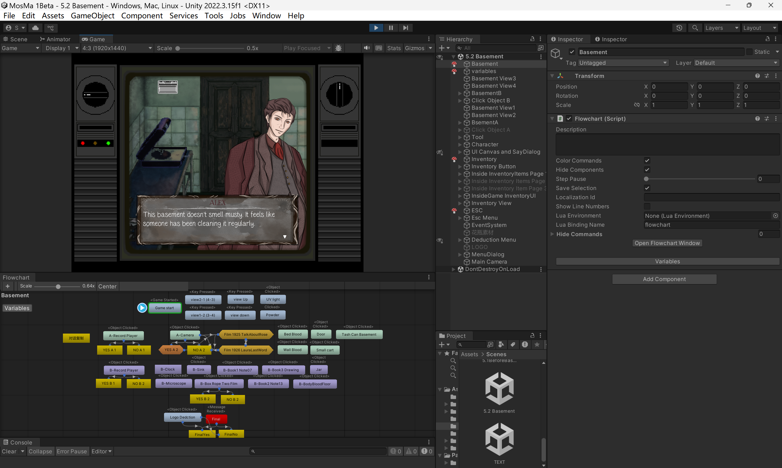The height and width of the screenshot is (468, 782).
Task: Open the Layers dropdown in toolbar
Action: (722, 28)
